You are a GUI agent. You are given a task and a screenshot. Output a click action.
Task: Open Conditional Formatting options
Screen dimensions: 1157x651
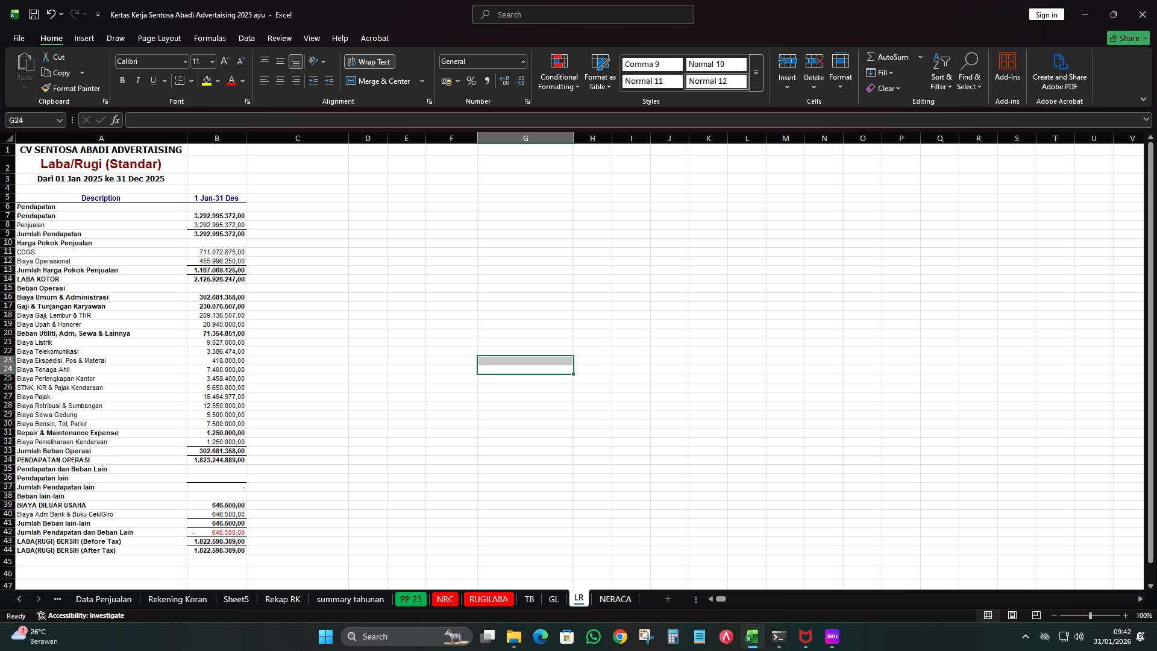point(559,72)
